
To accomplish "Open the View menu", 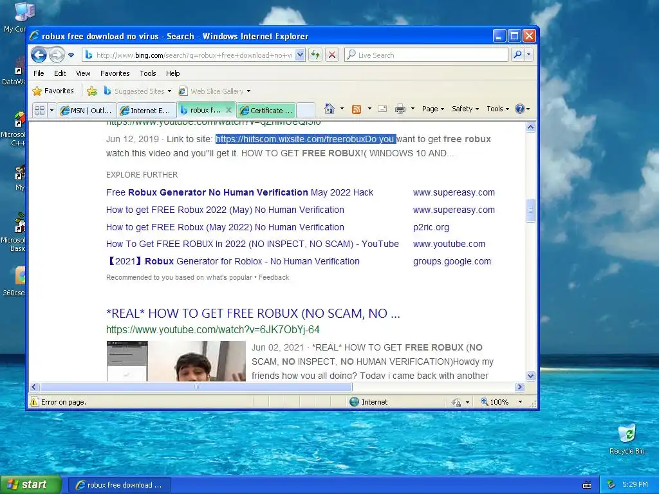I will (83, 73).
